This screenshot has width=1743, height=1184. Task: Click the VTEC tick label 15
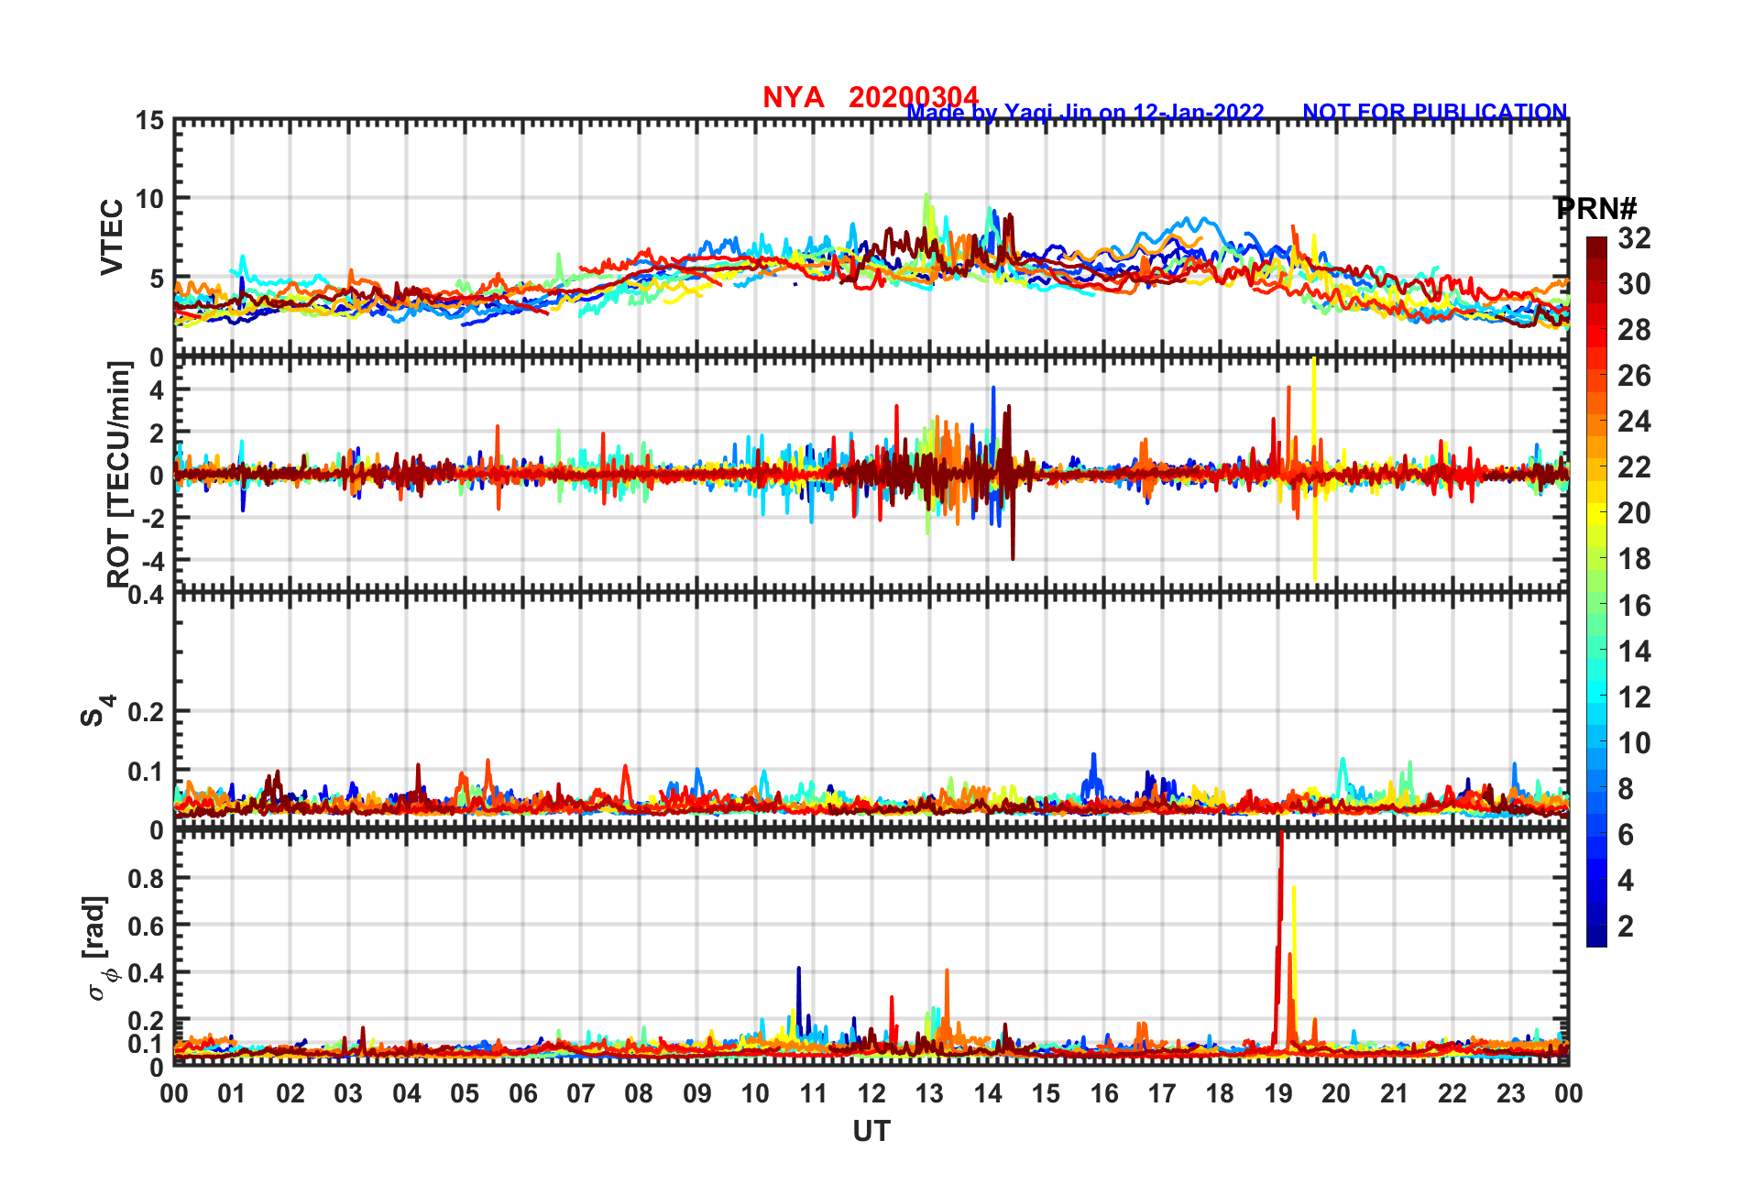tap(150, 121)
